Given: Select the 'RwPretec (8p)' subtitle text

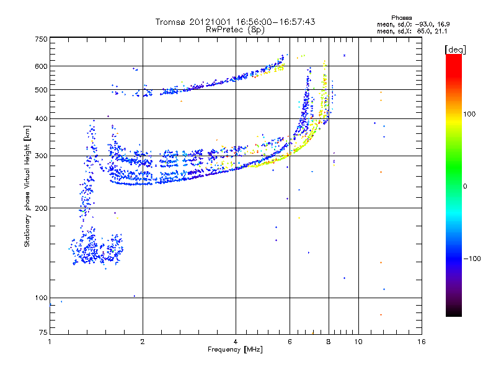Looking at the screenshot, I should tap(235, 30).
